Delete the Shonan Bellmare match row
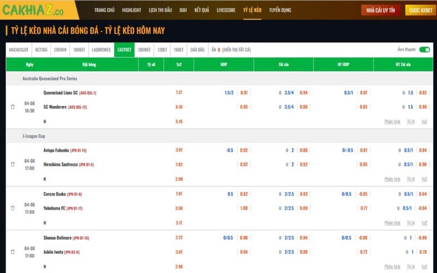The image size is (437, 273). (13, 252)
